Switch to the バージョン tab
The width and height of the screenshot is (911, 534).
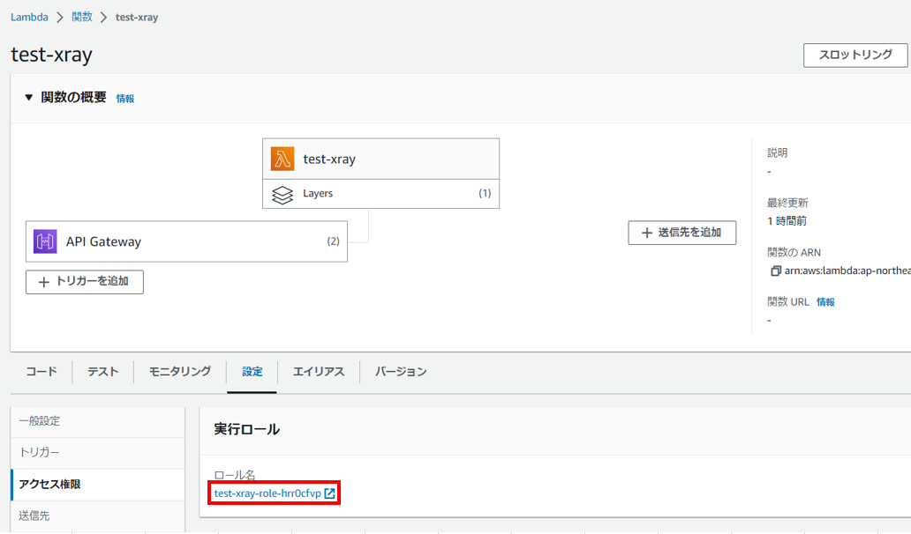point(401,372)
